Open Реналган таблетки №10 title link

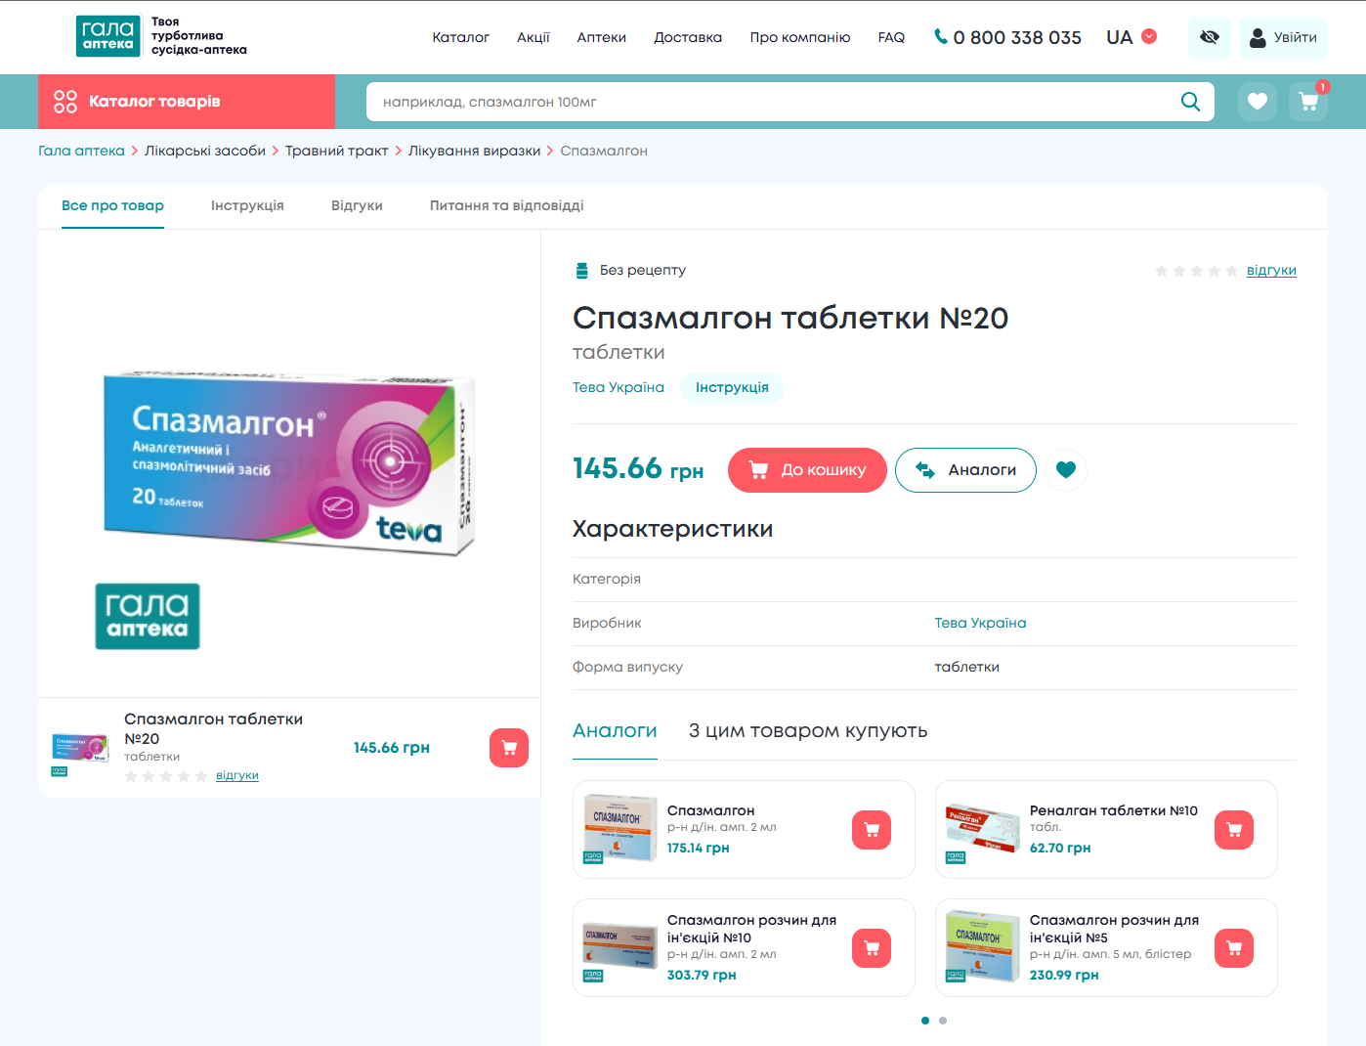pyautogui.click(x=1114, y=810)
